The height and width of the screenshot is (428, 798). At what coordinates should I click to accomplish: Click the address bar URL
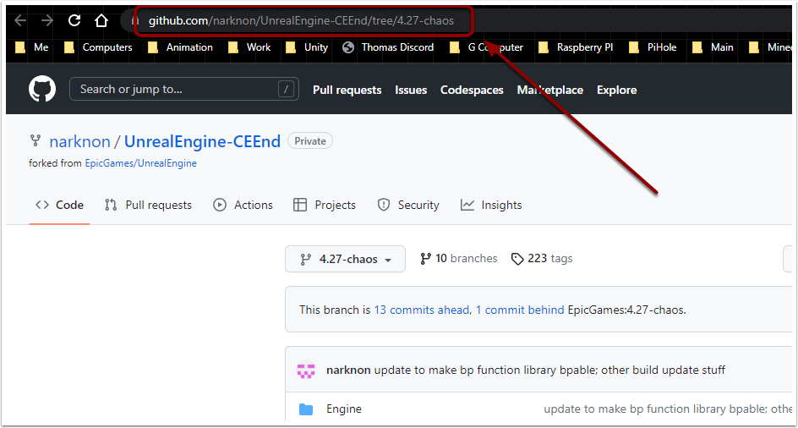pos(301,21)
